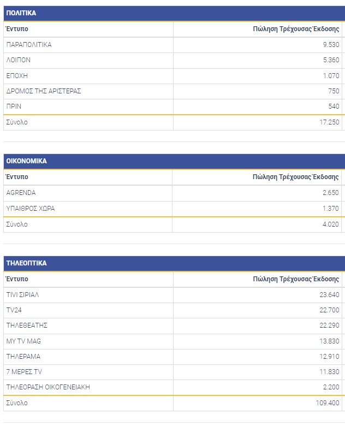Click Πώληση Τρέχουσας Έκδοσης header under ΟΙΚΟΝΟΜΙΚΑ

point(296,177)
